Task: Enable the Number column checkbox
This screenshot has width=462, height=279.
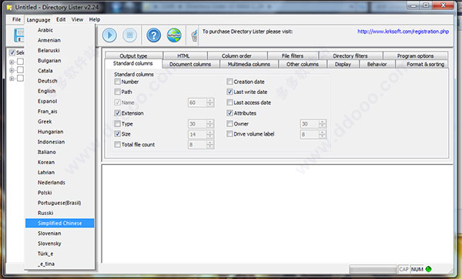Action: pyautogui.click(x=118, y=82)
